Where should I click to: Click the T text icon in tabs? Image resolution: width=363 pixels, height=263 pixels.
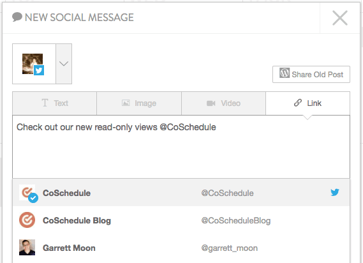pos(45,103)
